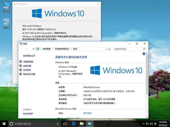Select the System window taskbar icon
Viewport: 170px width, 127px height.
point(90,124)
